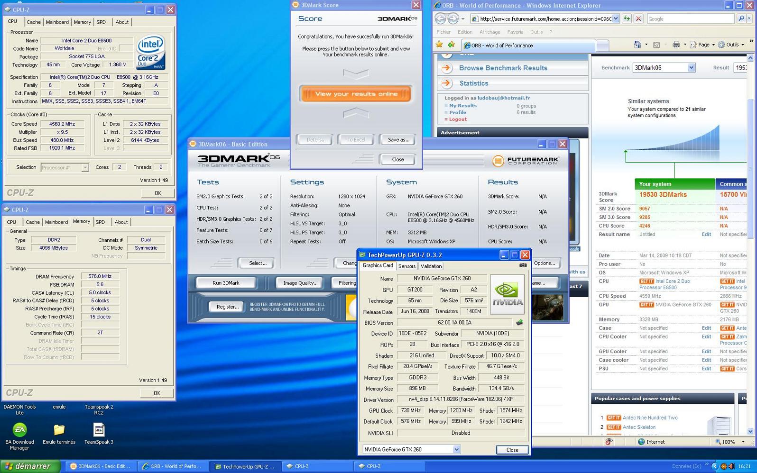Open the SPD tab in bottom CPU-Z window
The width and height of the screenshot is (757, 473).
[x=100, y=222]
